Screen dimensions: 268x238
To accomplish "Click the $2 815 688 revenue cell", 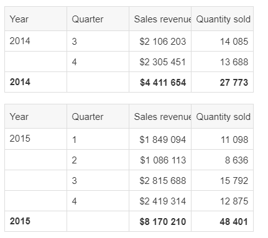I will pyautogui.click(x=160, y=180).
